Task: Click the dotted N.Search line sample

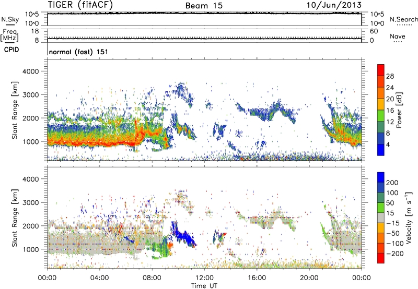Action: tap(404, 25)
